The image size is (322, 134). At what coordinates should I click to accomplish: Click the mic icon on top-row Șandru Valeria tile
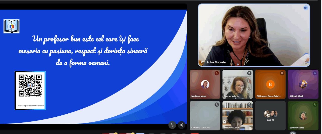pyautogui.click(x=249, y=73)
